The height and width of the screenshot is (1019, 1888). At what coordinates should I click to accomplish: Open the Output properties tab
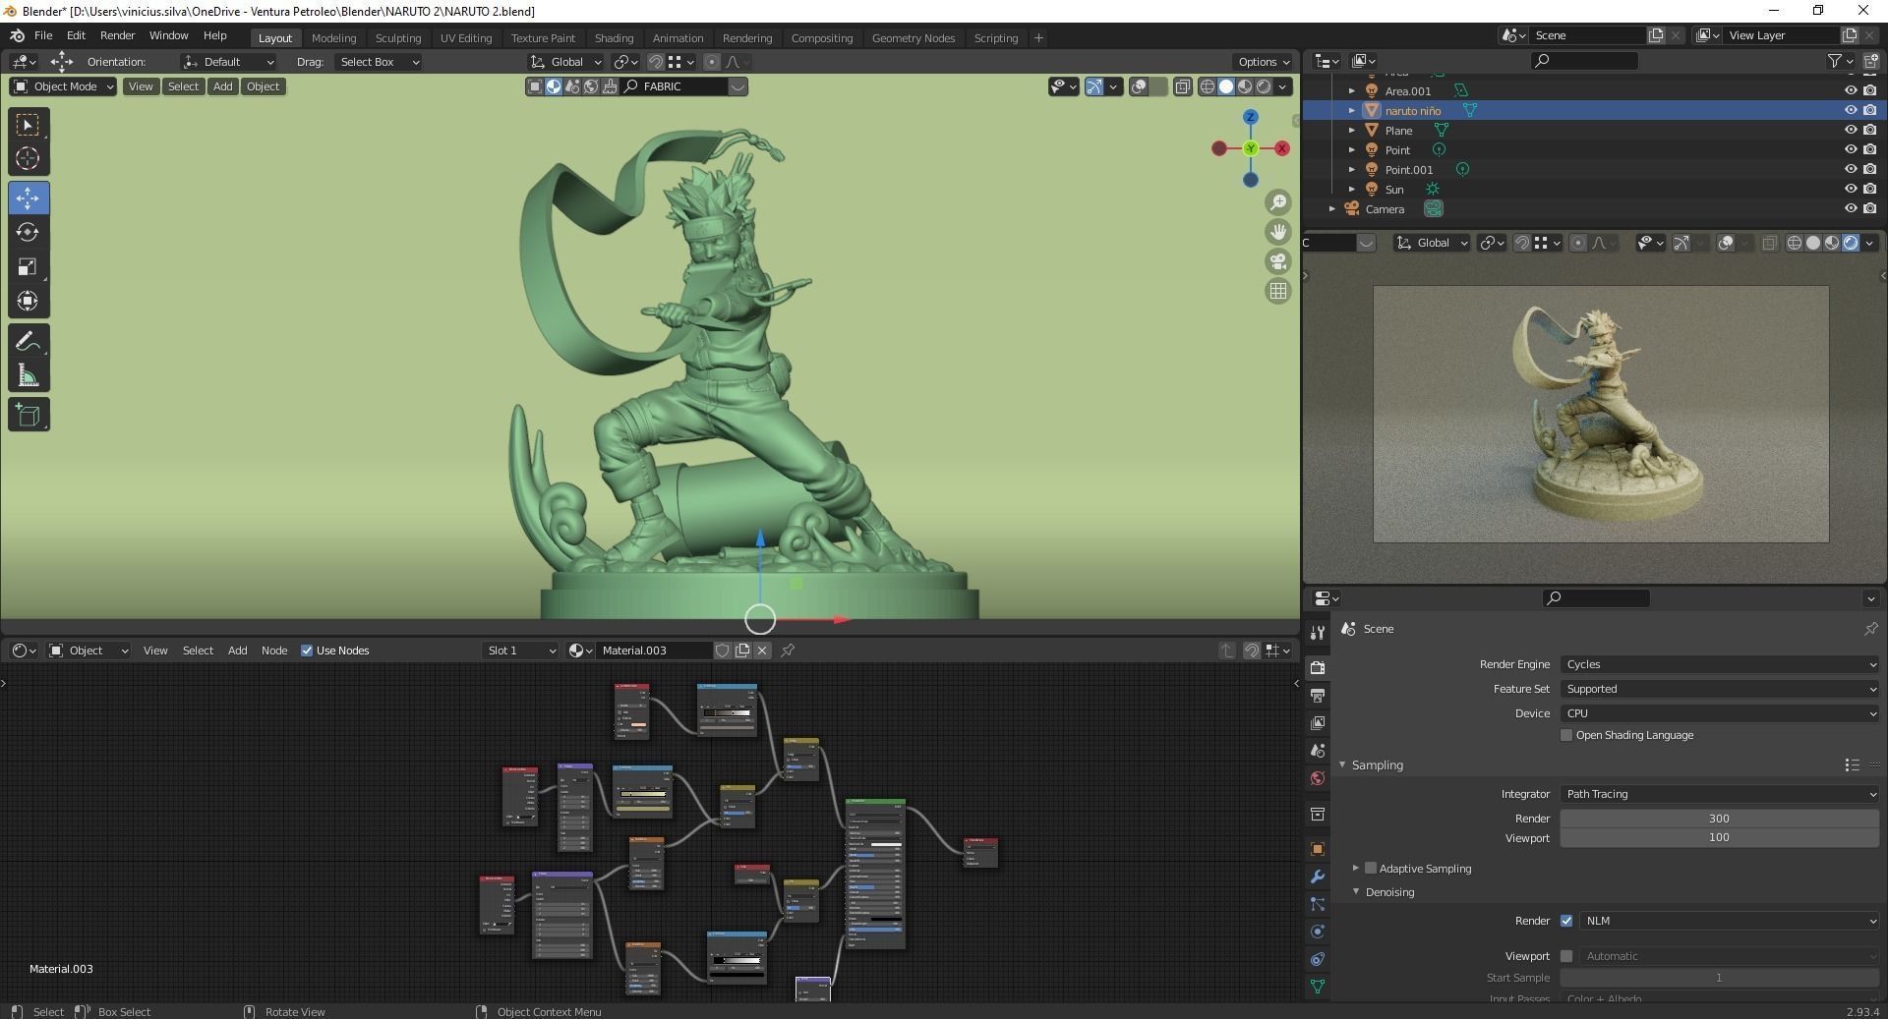coord(1318,696)
